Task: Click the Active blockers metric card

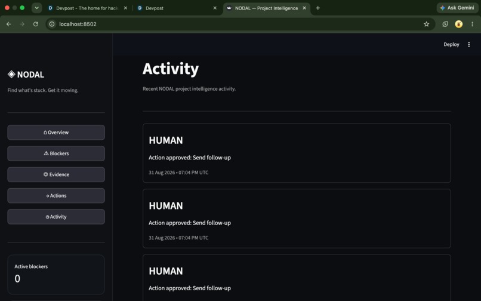Action: 56,274
